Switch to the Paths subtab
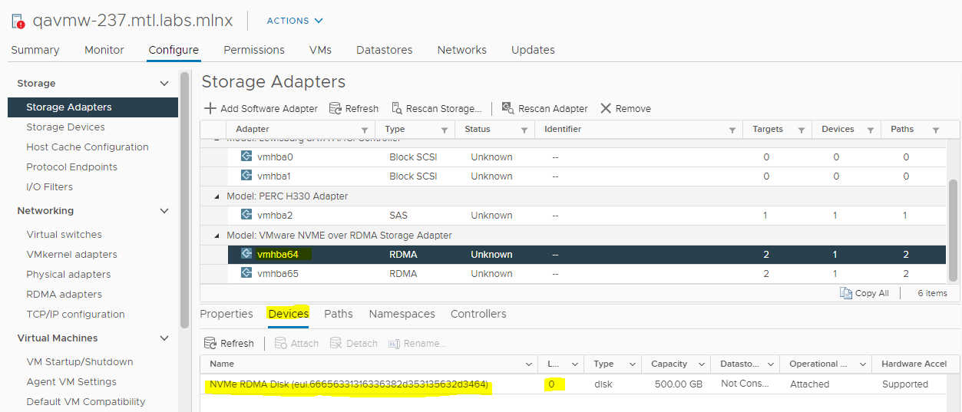Screen dimensions: 962x412 point(339,314)
